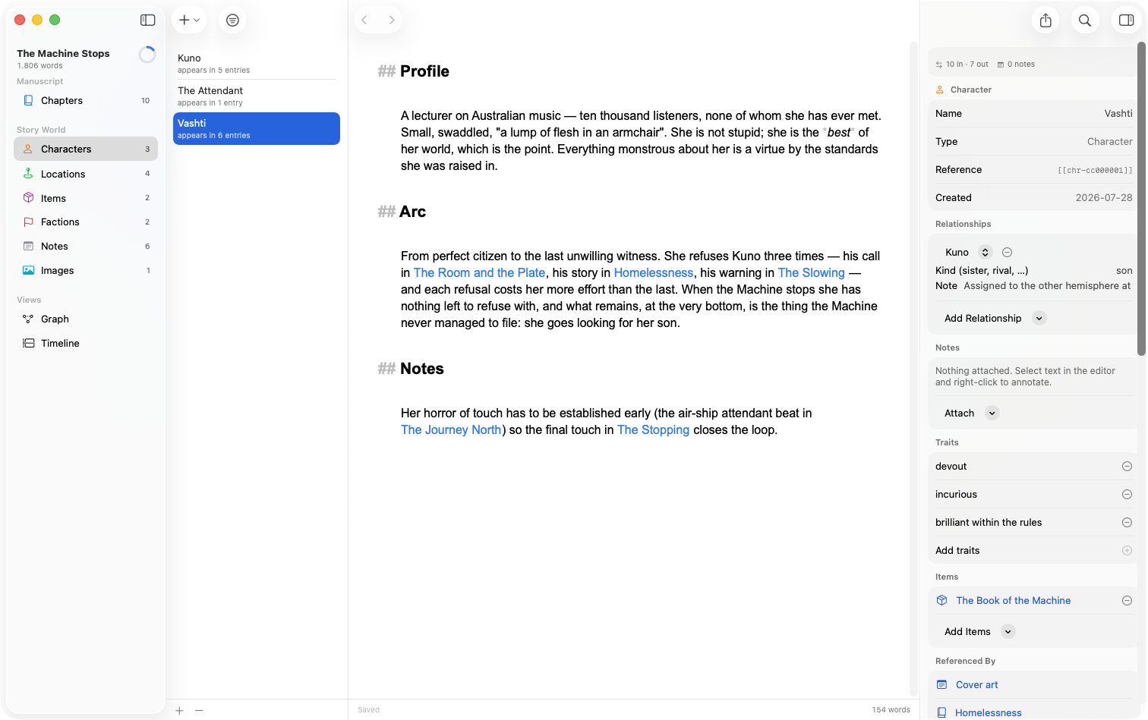This screenshot has width=1148, height=720.
Task: Click the Add Relationship button
Action: point(982,319)
